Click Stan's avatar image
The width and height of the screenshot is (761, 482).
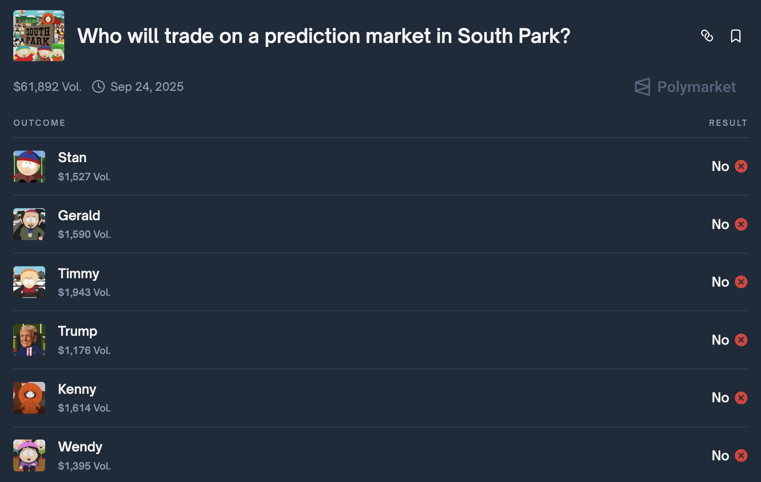(x=29, y=167)
